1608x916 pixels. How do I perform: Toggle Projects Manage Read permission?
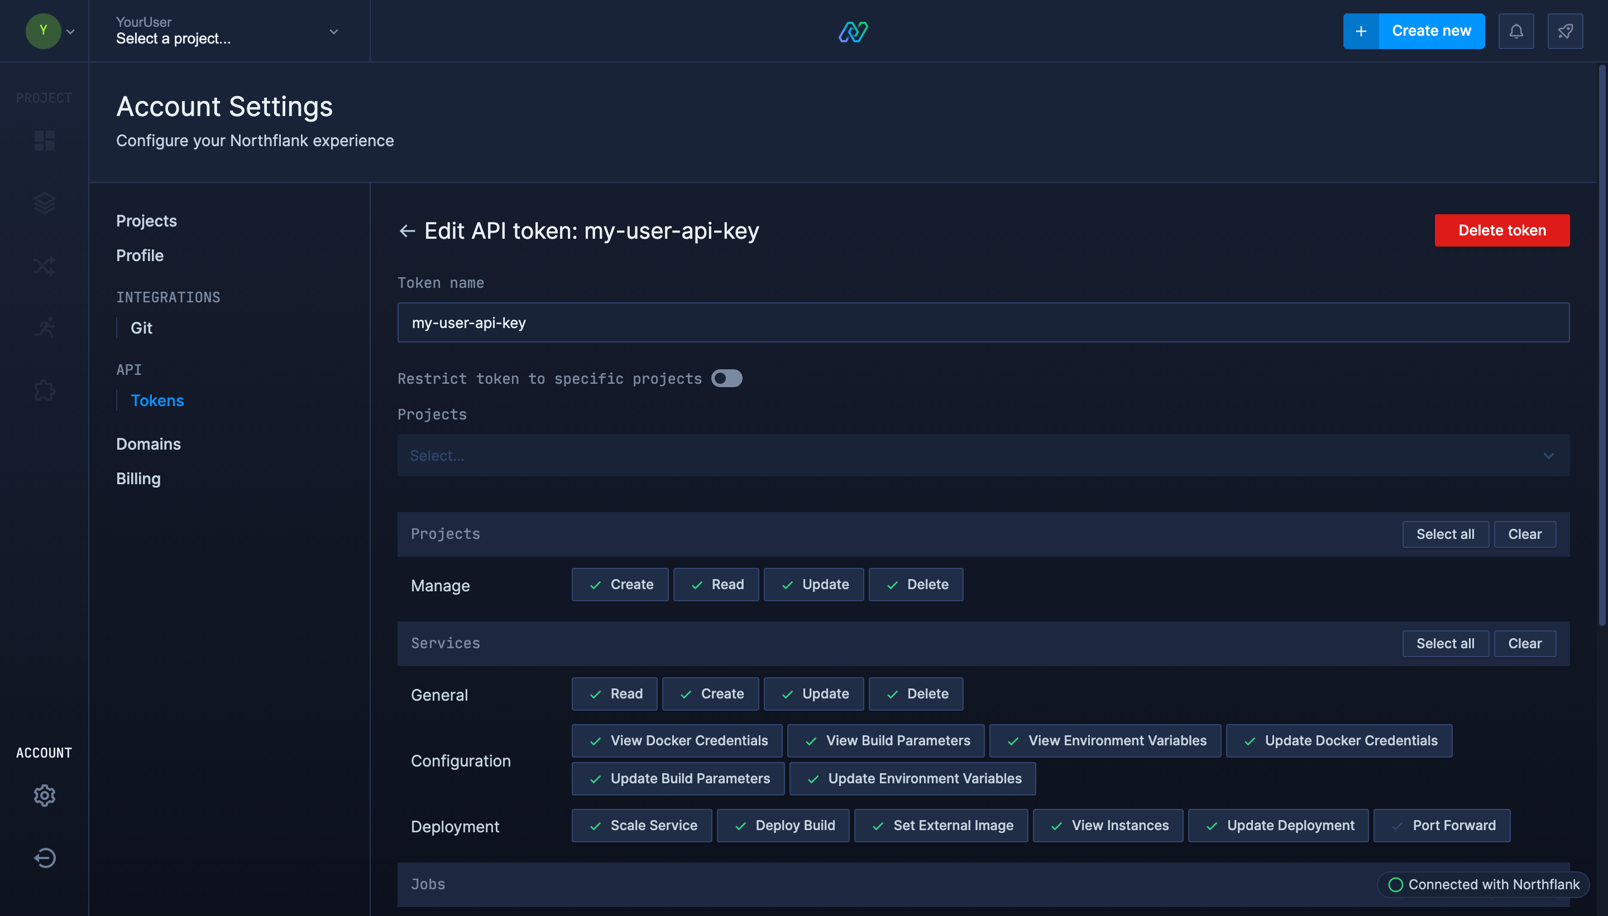coord(715,585)
